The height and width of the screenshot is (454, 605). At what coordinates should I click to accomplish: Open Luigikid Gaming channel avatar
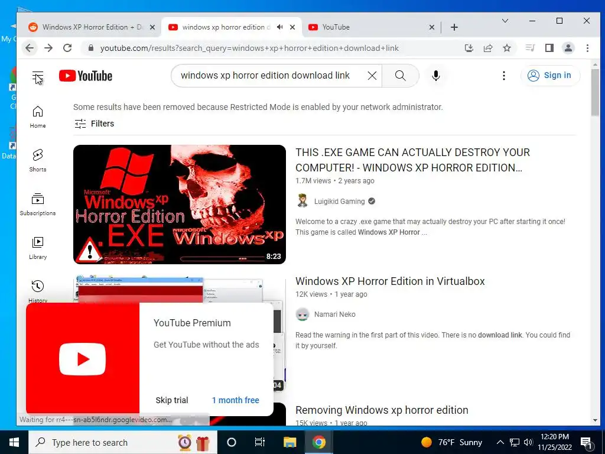coord(302,201)
